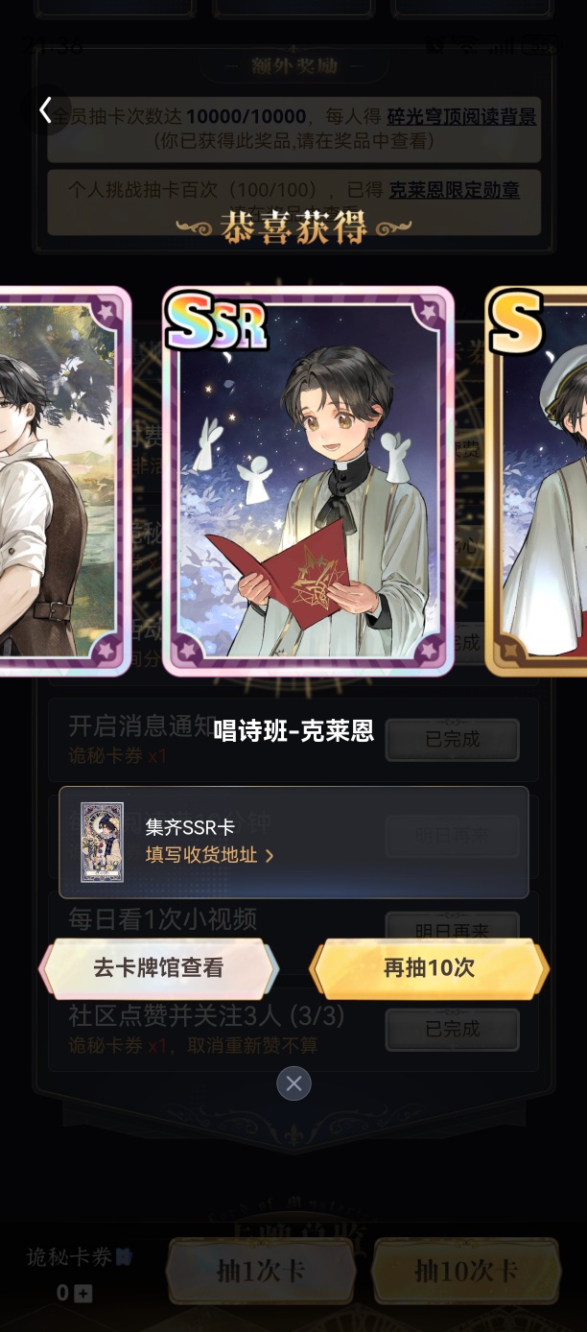Select the left card with vest character

[64, 481]
